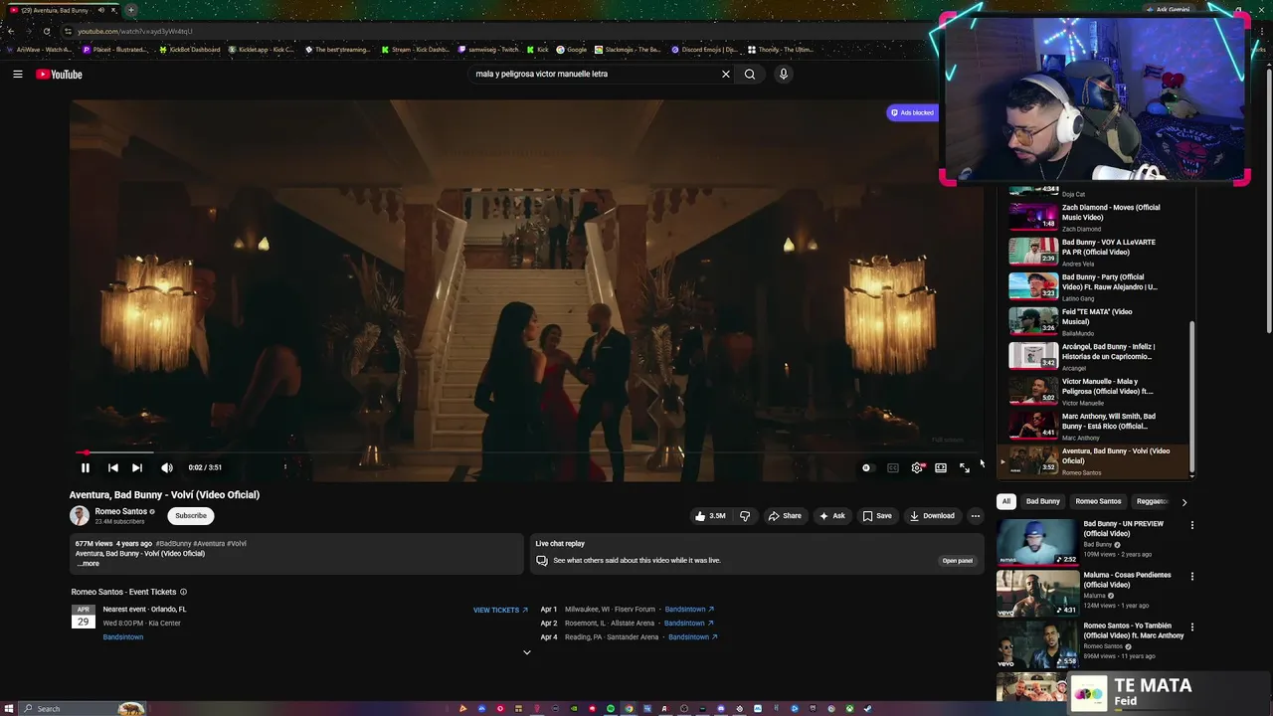Open Romeo Santos channel avatar
The height and width of the screenshot is (716, 1273).
pos(80,515)
